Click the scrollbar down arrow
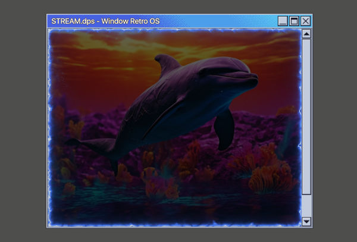This screenshot has height=242, width=357. [306, 222]
